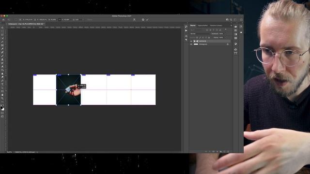
Task: Swap foreground and background colors
Action: [x=3, y=105]
